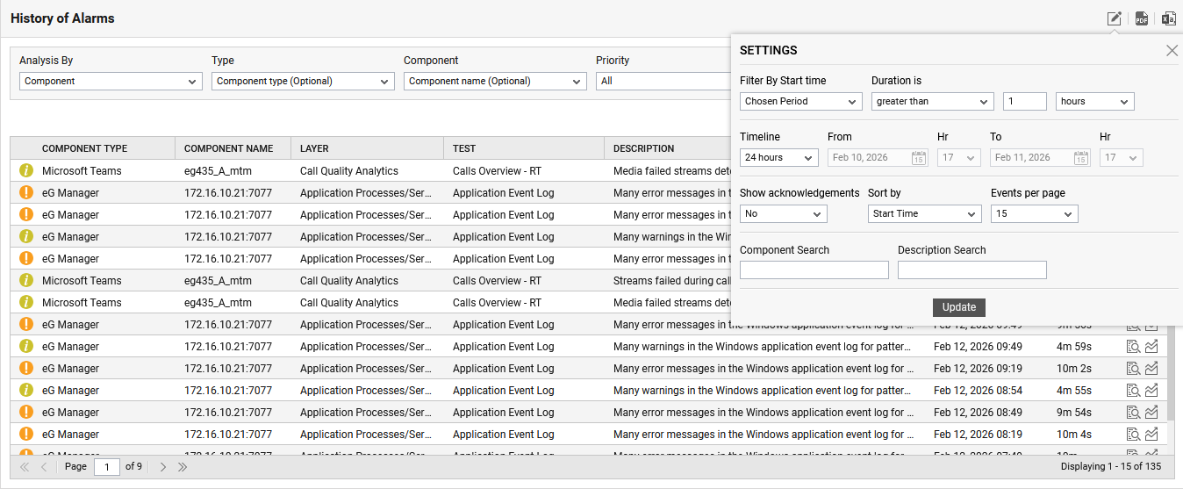The image size is (1183, 489).
Task: Jump to last page of alarms
Action: coord(183,467)
